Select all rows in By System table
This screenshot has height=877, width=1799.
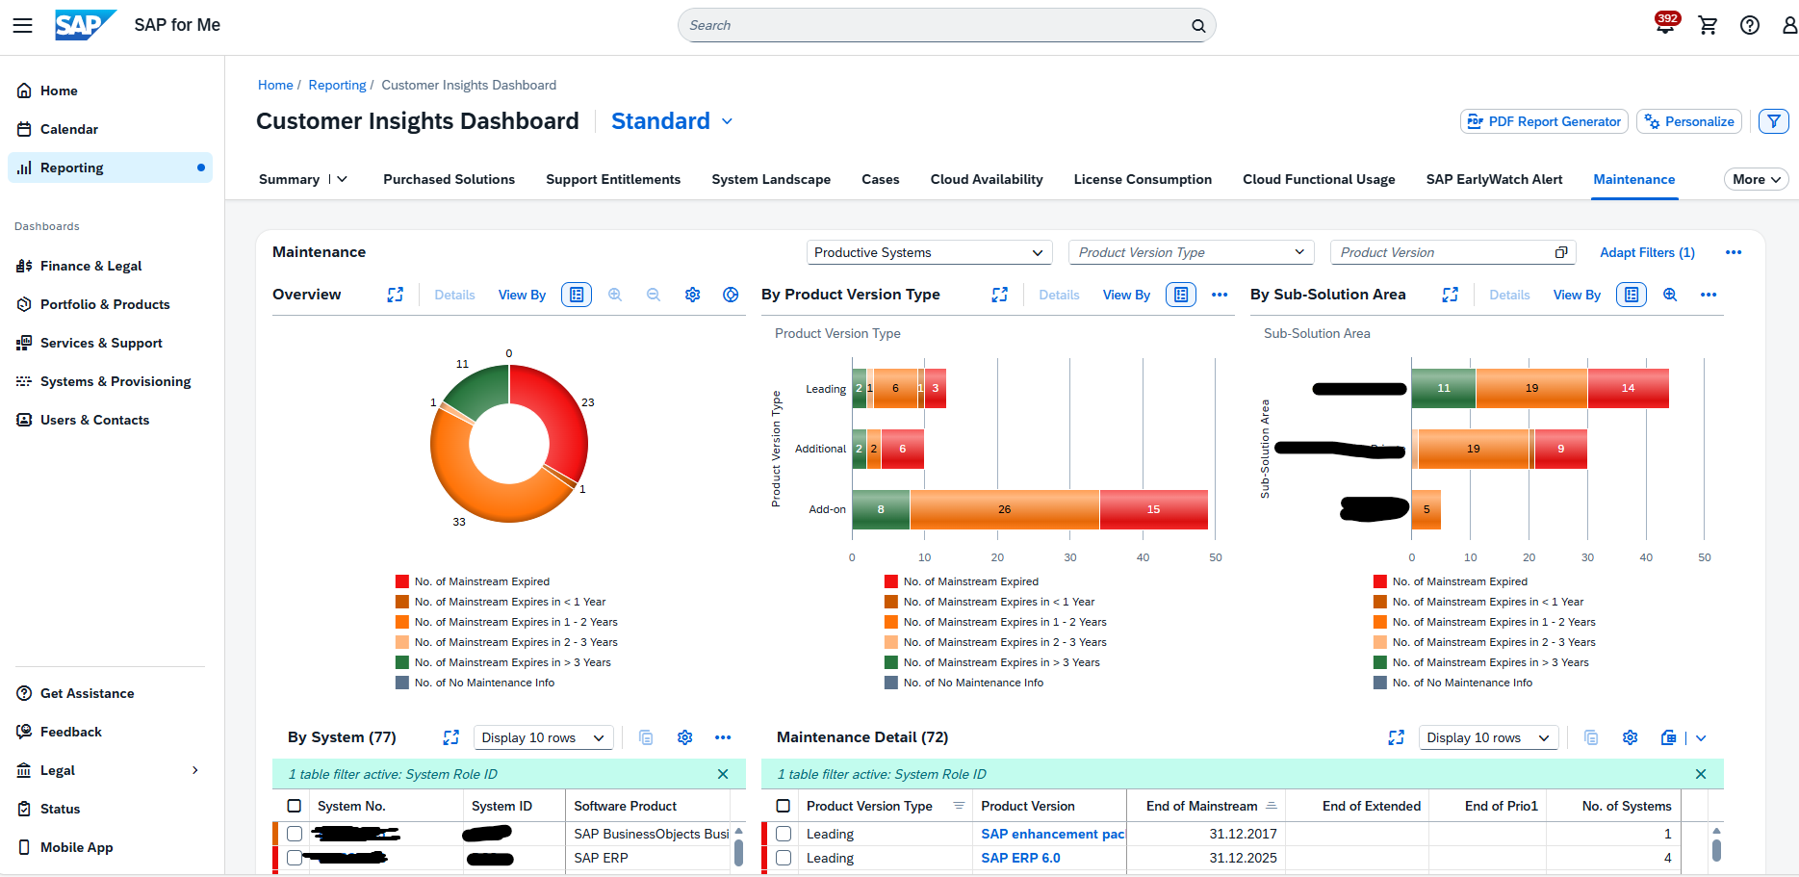pyautogui.click(x=295, y=806)
